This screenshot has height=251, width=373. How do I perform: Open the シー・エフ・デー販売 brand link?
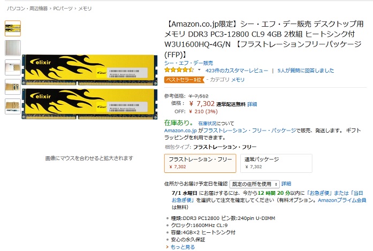(x=189, y=63)
